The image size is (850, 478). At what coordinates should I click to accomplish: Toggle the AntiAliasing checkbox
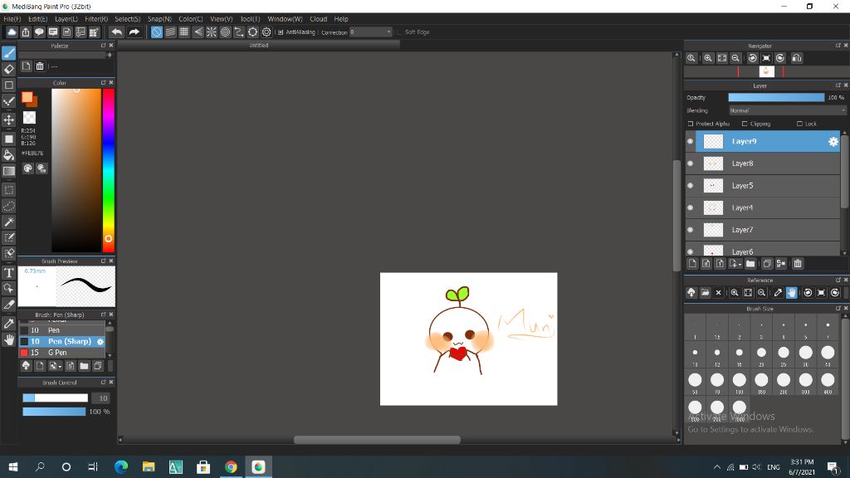pos(281,32)
